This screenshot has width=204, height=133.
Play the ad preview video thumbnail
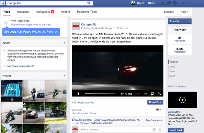click(182, 100)
